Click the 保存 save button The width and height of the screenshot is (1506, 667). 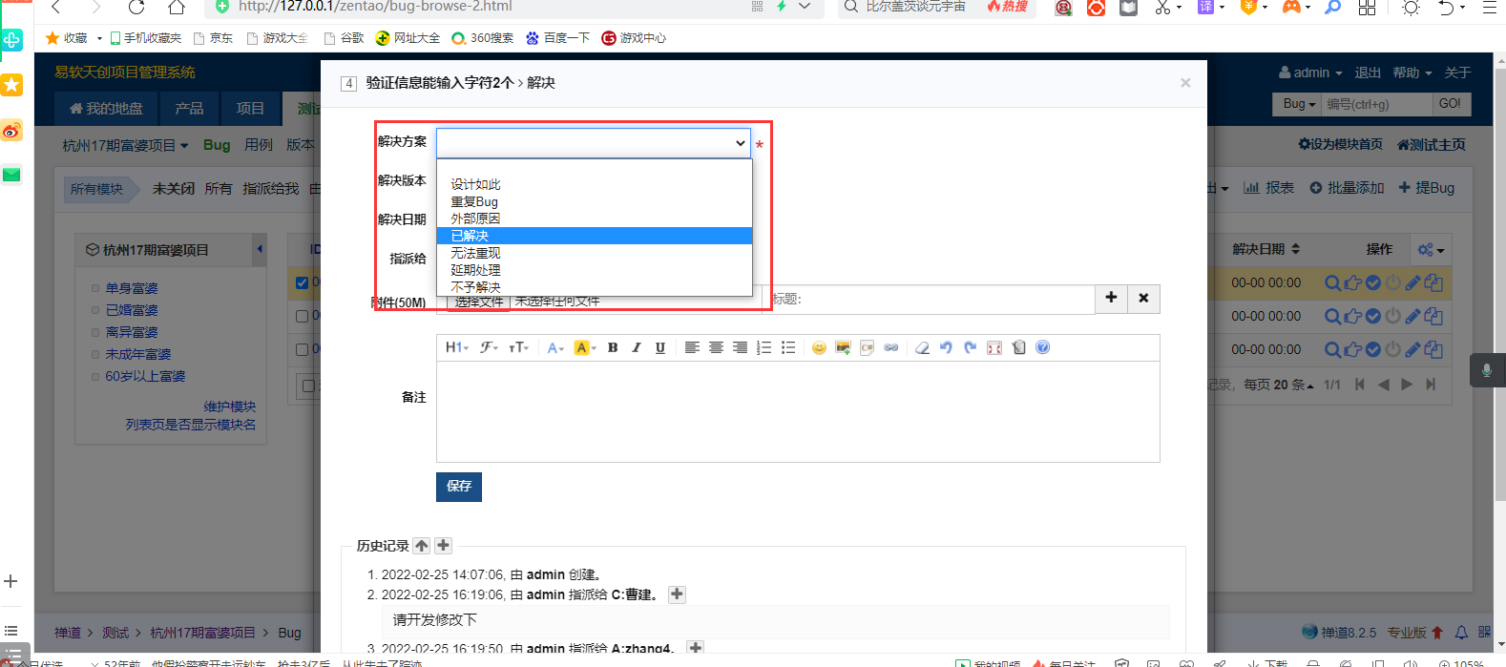coord(459,486)
